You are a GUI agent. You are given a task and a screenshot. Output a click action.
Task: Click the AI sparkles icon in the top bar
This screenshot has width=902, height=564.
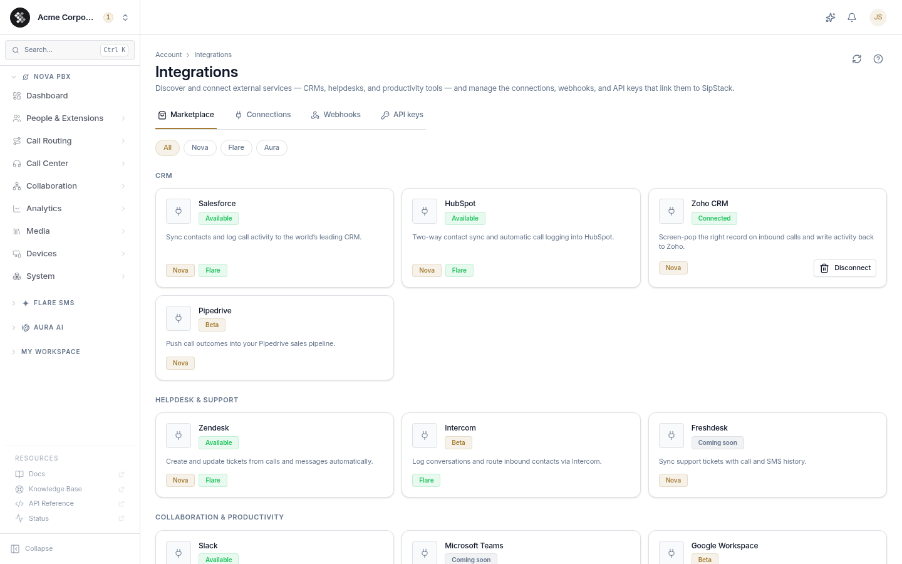(831, 18)
